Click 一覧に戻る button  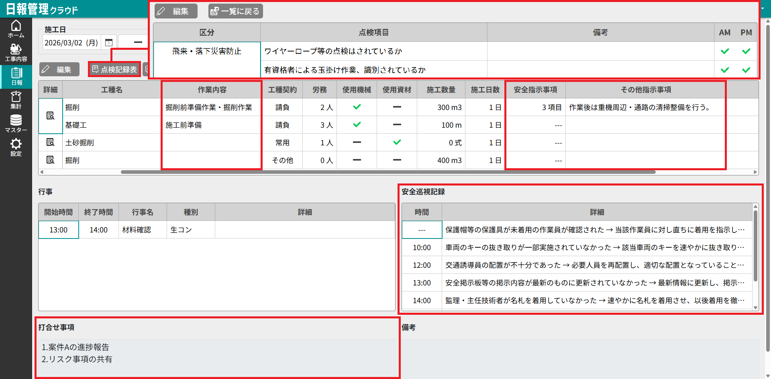[235, 11]
